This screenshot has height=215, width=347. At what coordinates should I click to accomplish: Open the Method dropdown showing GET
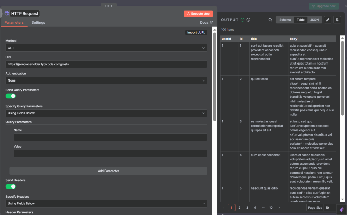[106, 48]
